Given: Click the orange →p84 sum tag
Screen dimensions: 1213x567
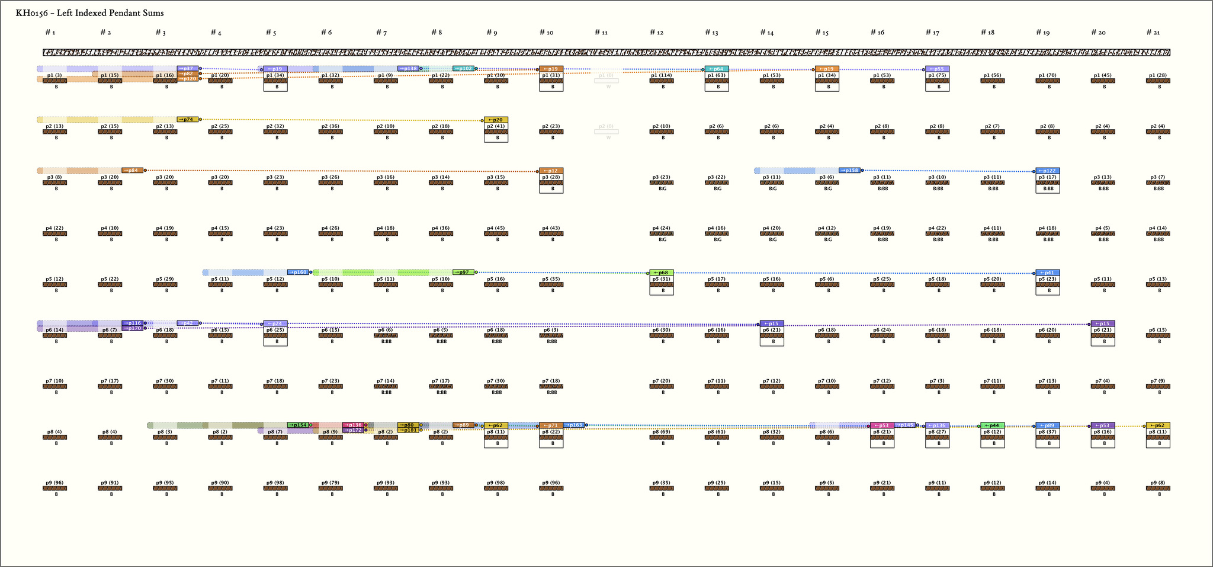Looking at the screenshot, I should 133,171.
